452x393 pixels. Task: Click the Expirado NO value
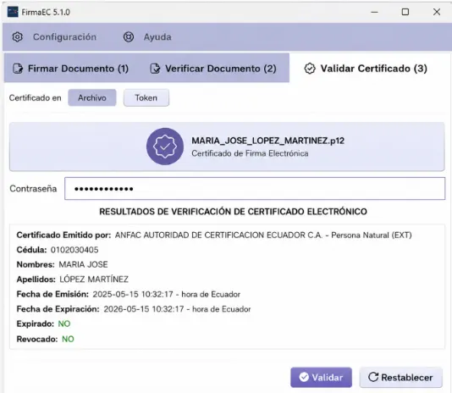(x=64, y=324)
